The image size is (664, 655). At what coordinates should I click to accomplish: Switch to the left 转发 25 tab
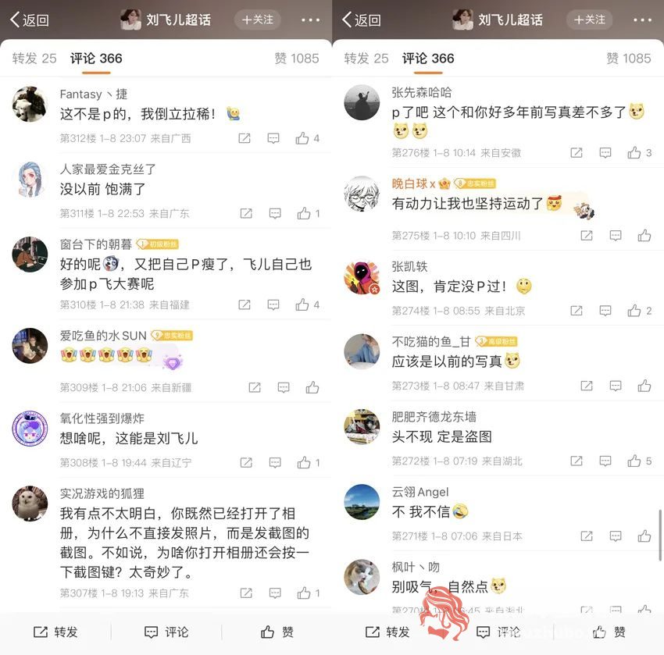coord(34,59)
